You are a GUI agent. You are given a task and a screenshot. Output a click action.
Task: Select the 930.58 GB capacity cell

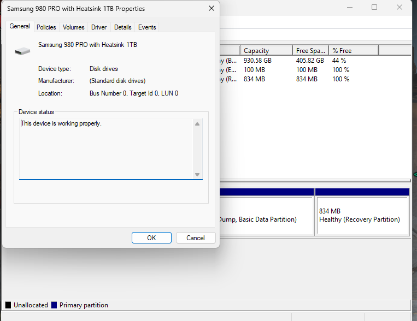(x=257, y=61)
